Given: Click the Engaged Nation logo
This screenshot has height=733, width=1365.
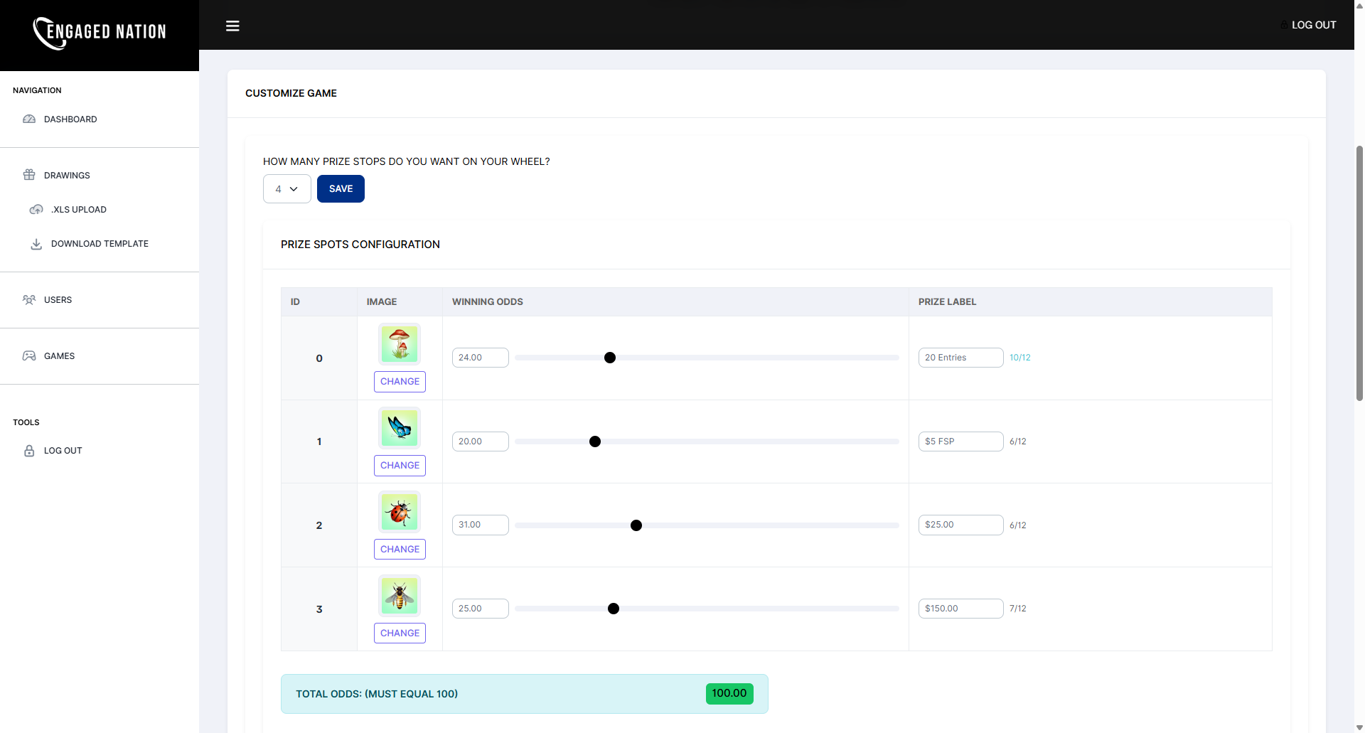Looking at the screenshot, I should pyautogui.click(x=100, y=33).
